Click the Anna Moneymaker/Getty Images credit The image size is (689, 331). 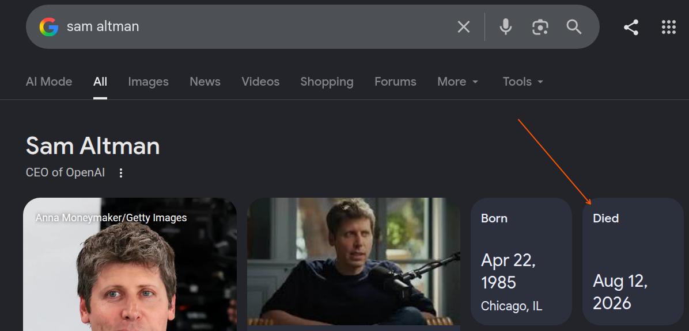[111, 218]
